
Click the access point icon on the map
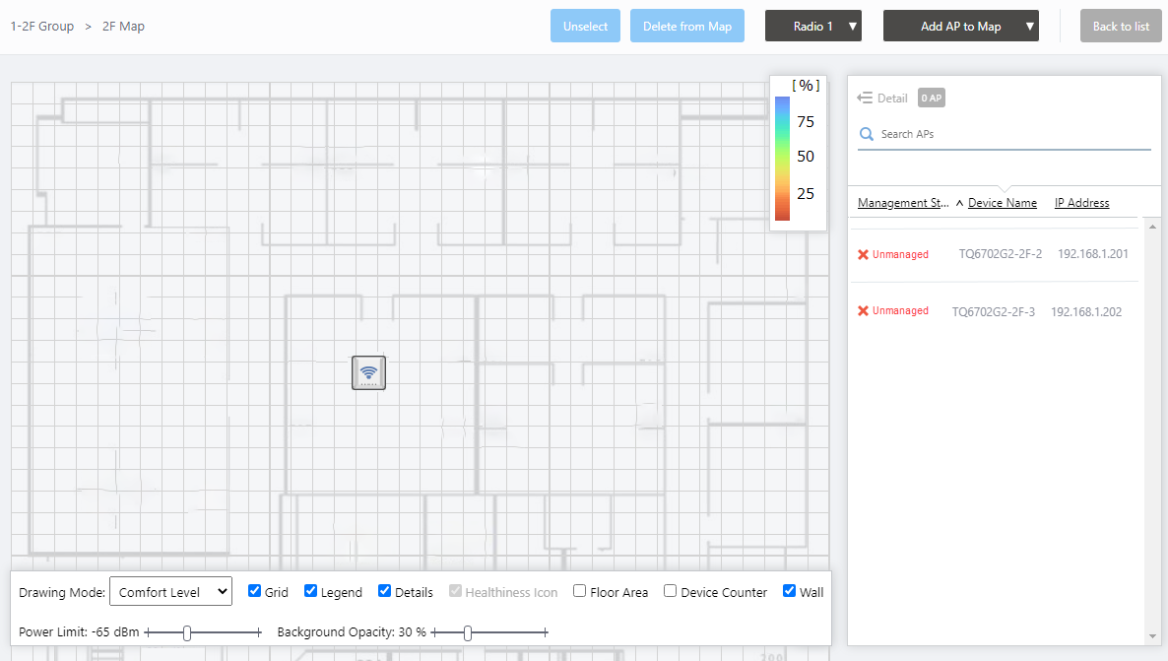(368, 372)
